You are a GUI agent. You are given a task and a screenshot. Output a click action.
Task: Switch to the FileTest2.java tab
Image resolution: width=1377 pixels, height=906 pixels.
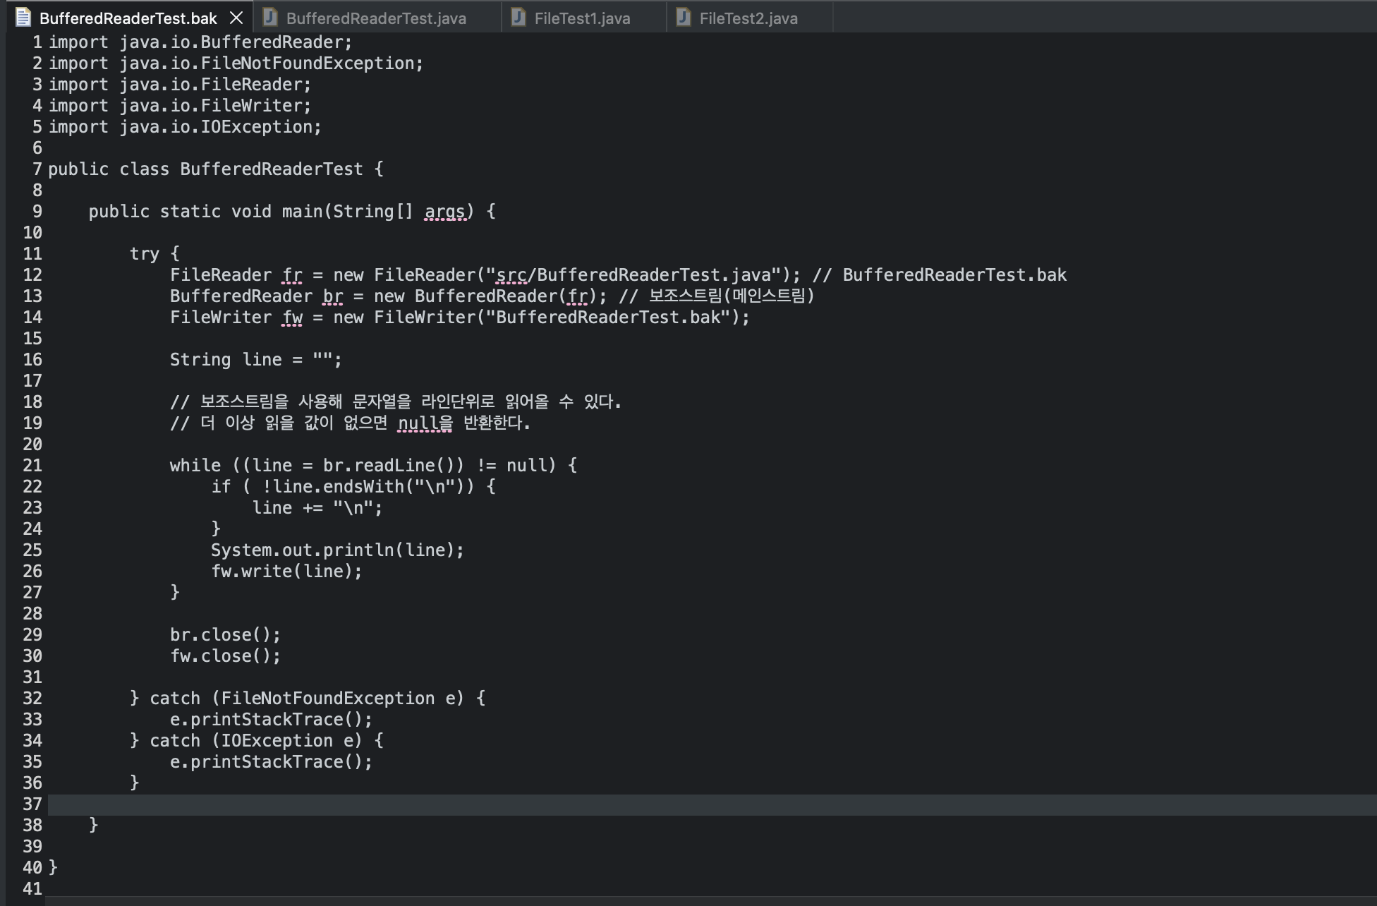point(748,18)
